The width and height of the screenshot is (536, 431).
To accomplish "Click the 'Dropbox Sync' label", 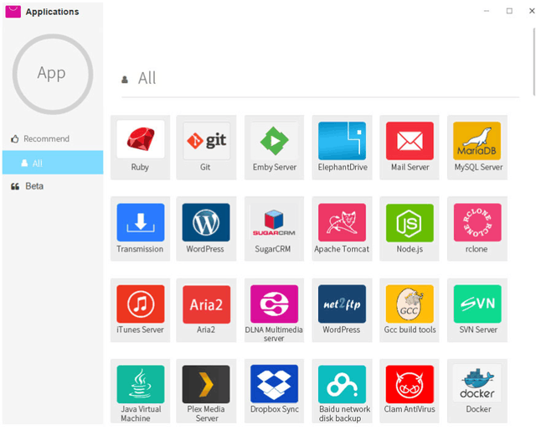I will coord(275,408).
